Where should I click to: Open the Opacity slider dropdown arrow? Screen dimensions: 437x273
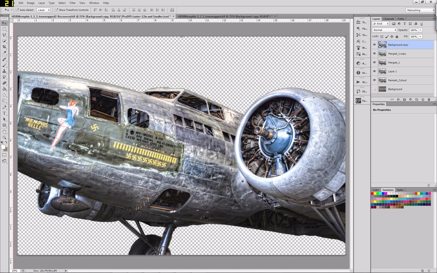point(420,30)
